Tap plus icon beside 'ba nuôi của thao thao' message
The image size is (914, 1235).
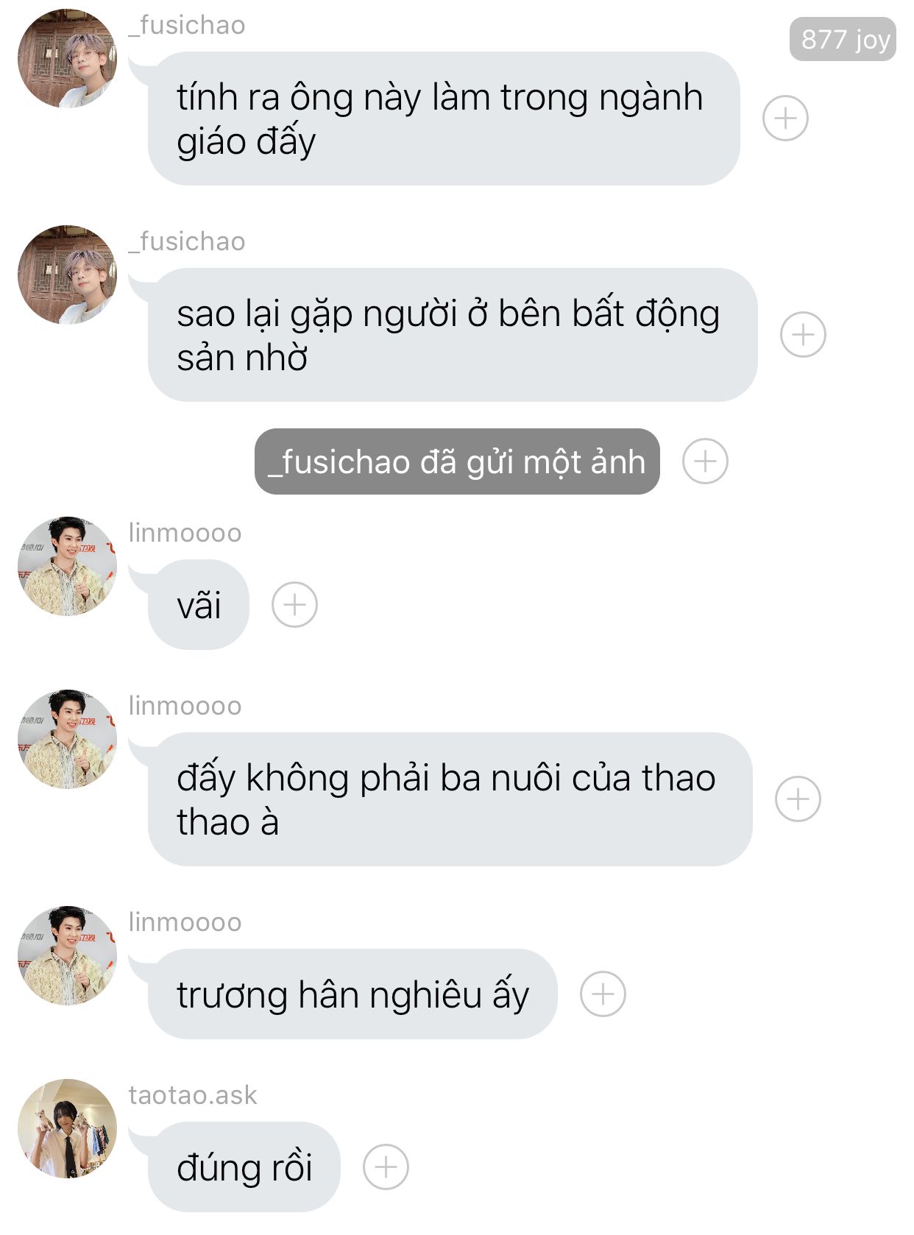(x=798, y=799)
